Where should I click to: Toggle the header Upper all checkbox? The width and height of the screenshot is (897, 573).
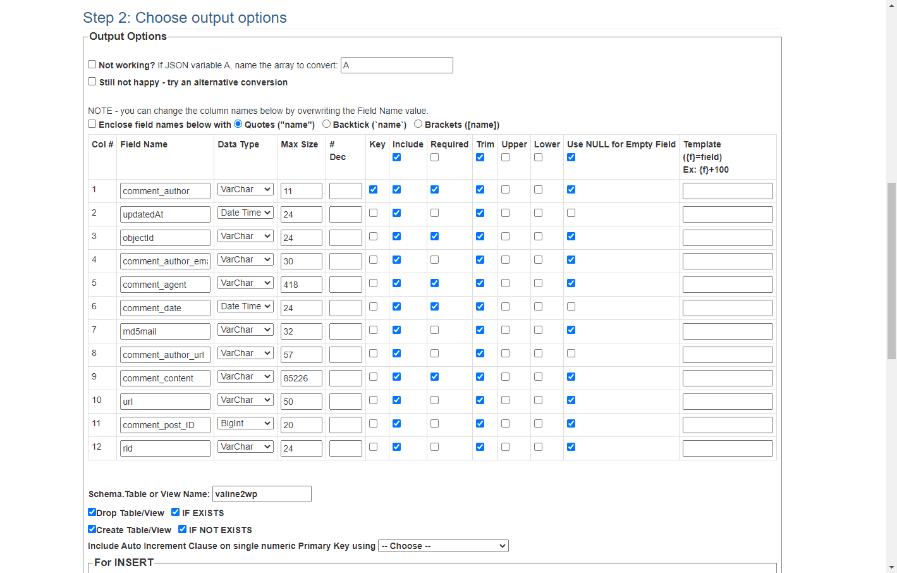[506, 157]
